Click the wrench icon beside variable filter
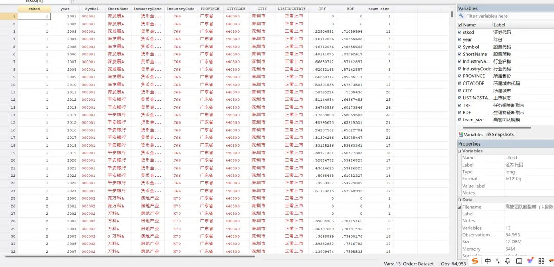Image resolution: width=554 pixels, height=267 pixels. [x=461, y=16]
